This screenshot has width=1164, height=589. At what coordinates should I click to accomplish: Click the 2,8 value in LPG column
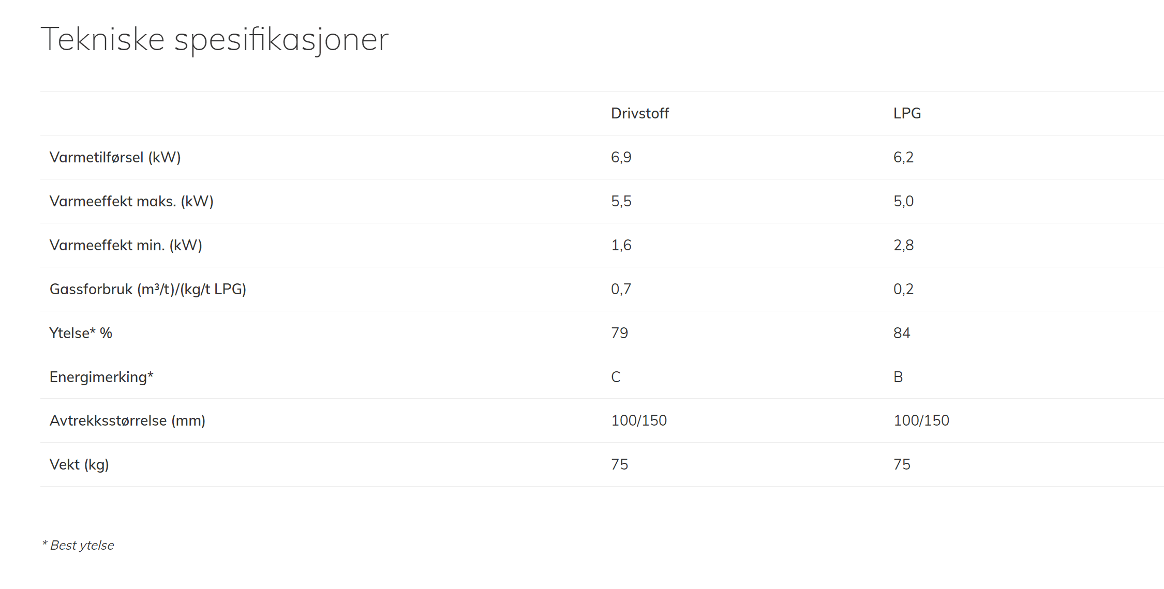point(903,245)
